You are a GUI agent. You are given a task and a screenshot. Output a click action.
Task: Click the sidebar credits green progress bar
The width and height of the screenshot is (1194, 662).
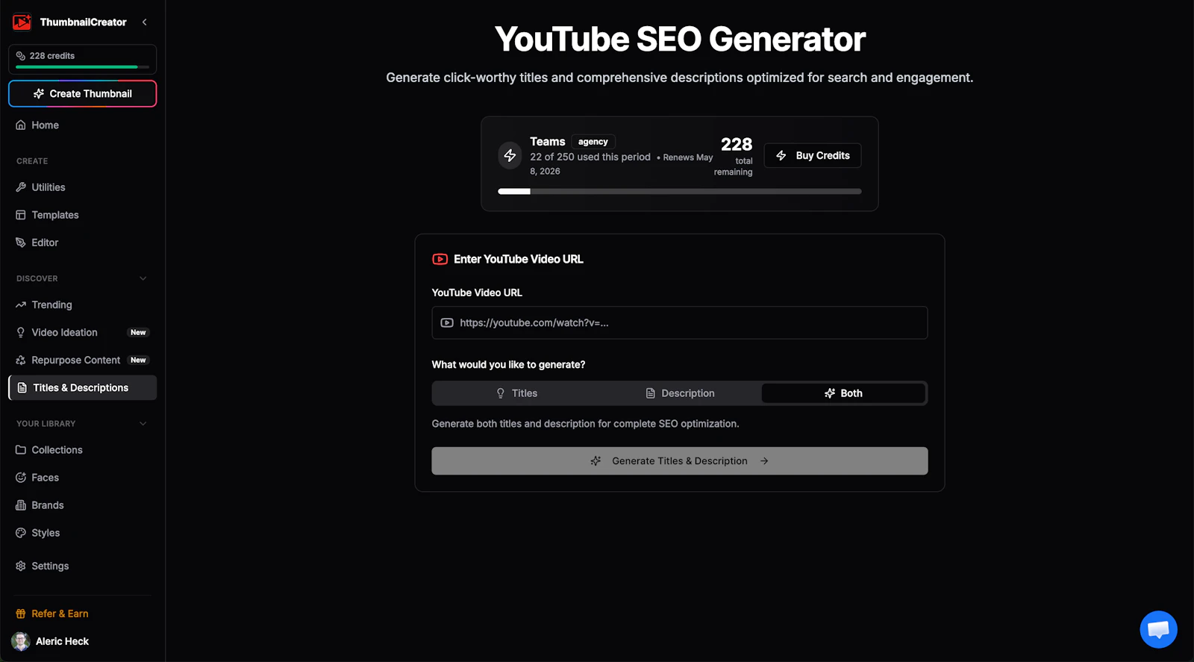tap(83, 67)
